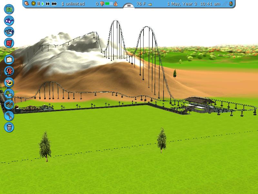Open file options with the disk icon
Image resolution: width=258 pixels, height=194 pixels.
click(x=9, y=32)
